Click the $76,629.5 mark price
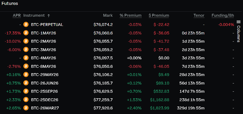 pyautogui.click(x=103, y=92)
